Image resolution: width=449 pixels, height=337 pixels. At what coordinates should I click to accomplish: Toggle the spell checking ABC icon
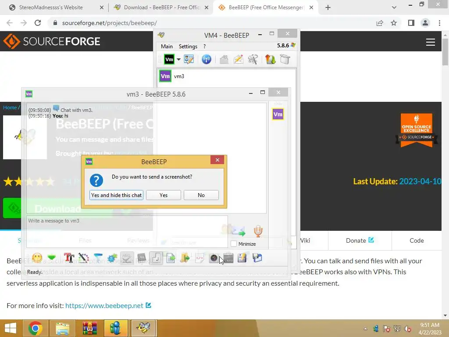click(x=127, y=258)
